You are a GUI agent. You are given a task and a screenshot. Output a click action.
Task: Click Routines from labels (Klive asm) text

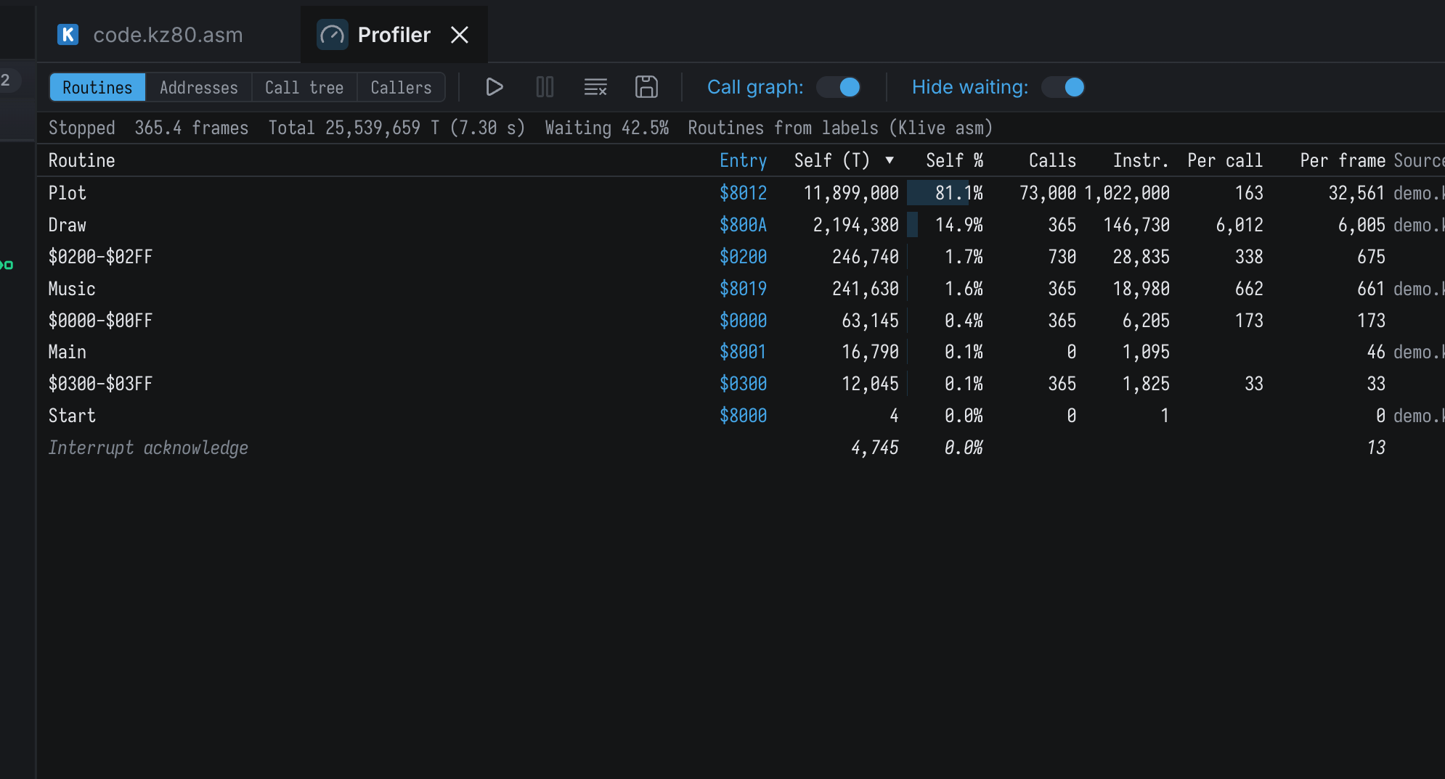point(840,128)
